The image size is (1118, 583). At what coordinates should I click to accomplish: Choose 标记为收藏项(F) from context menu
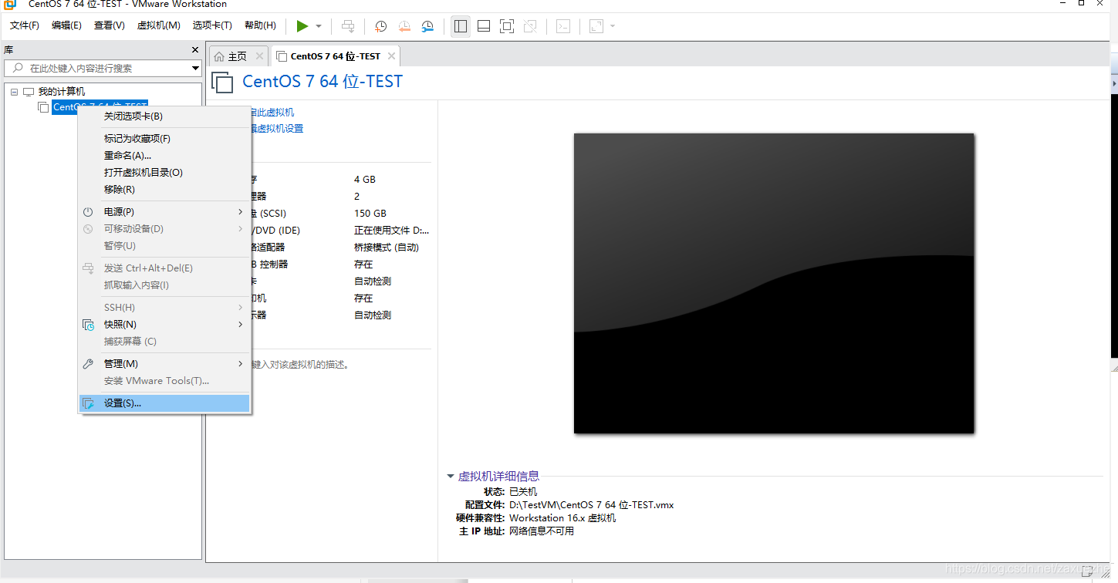[164, 139]
